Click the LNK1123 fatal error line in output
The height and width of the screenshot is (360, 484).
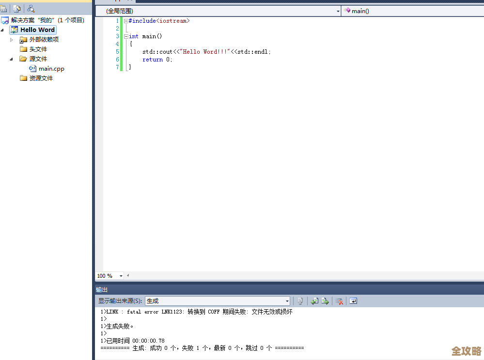196,312
